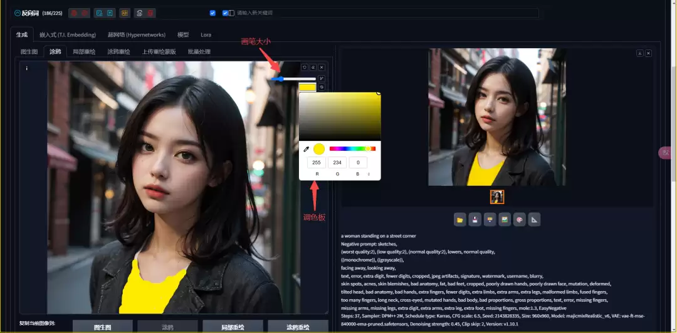Click the B value field showing 0

(358, 163)
